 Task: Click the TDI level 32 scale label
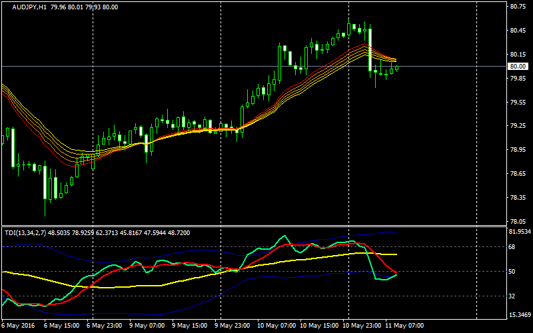(514, 296)
